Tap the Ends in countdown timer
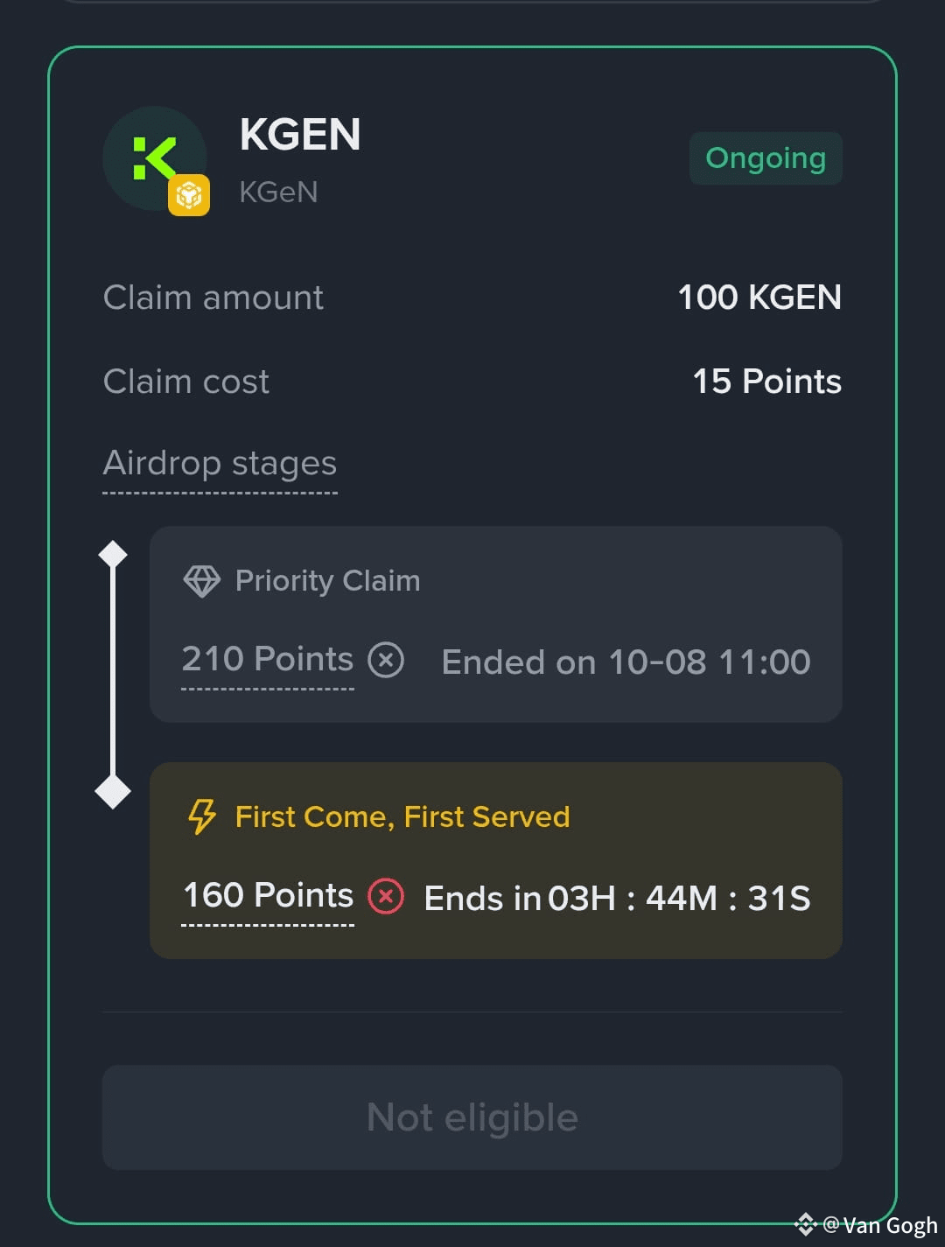The width and height of the screenshot is (945, 1247). pos(617,899)
